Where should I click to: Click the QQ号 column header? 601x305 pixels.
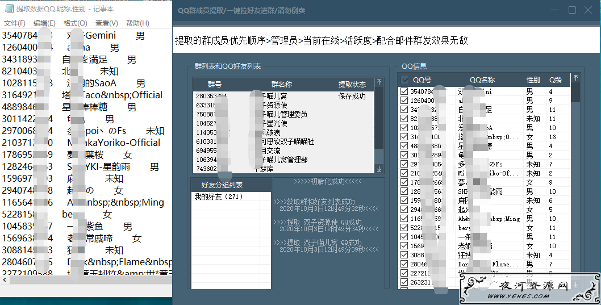click(422, 80)
